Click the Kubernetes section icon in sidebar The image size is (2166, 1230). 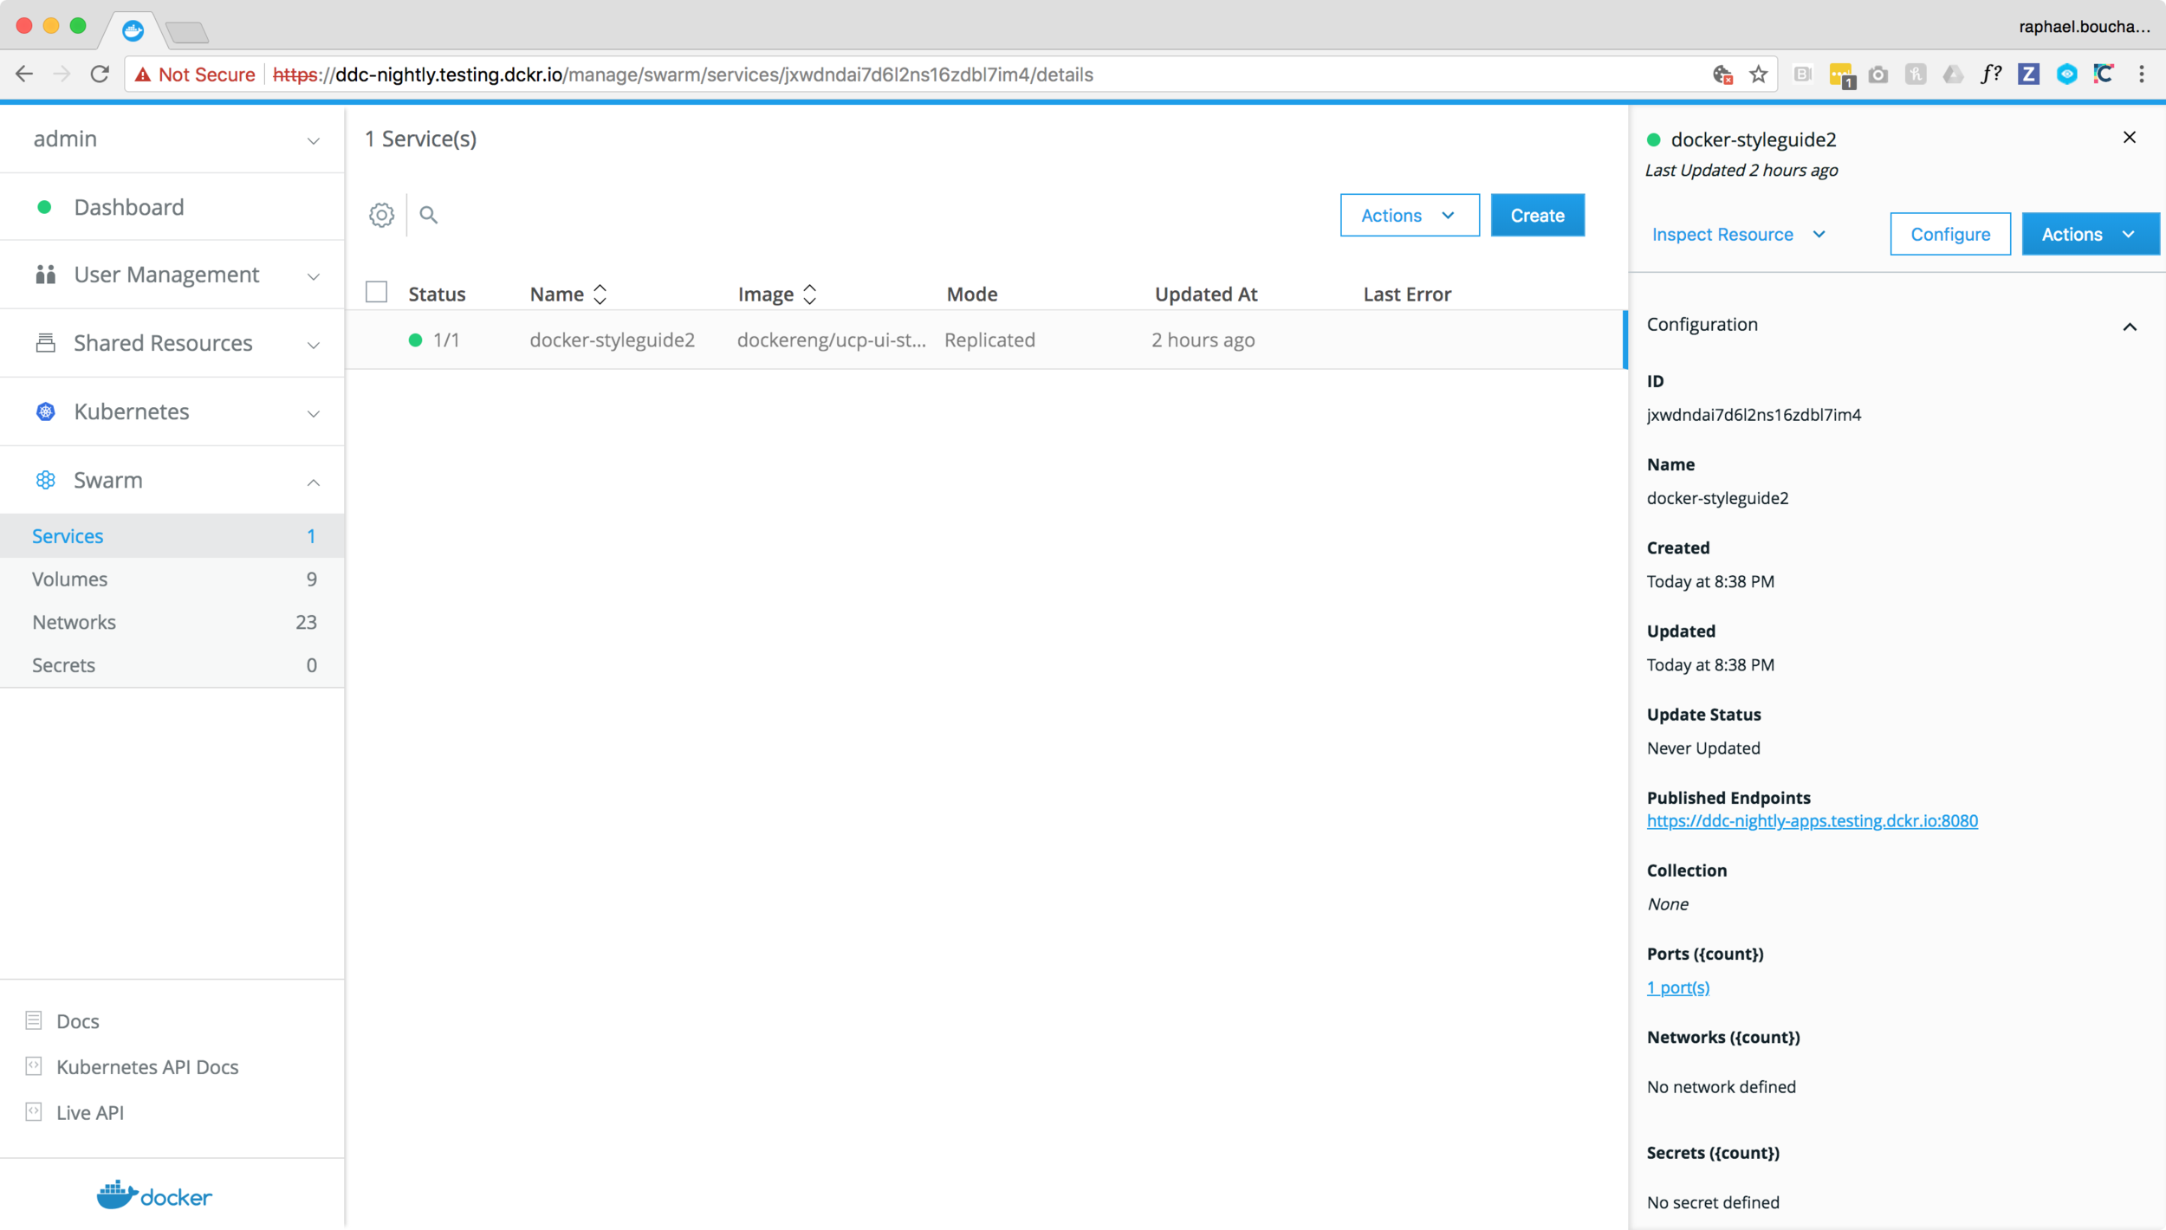point(46,412)
